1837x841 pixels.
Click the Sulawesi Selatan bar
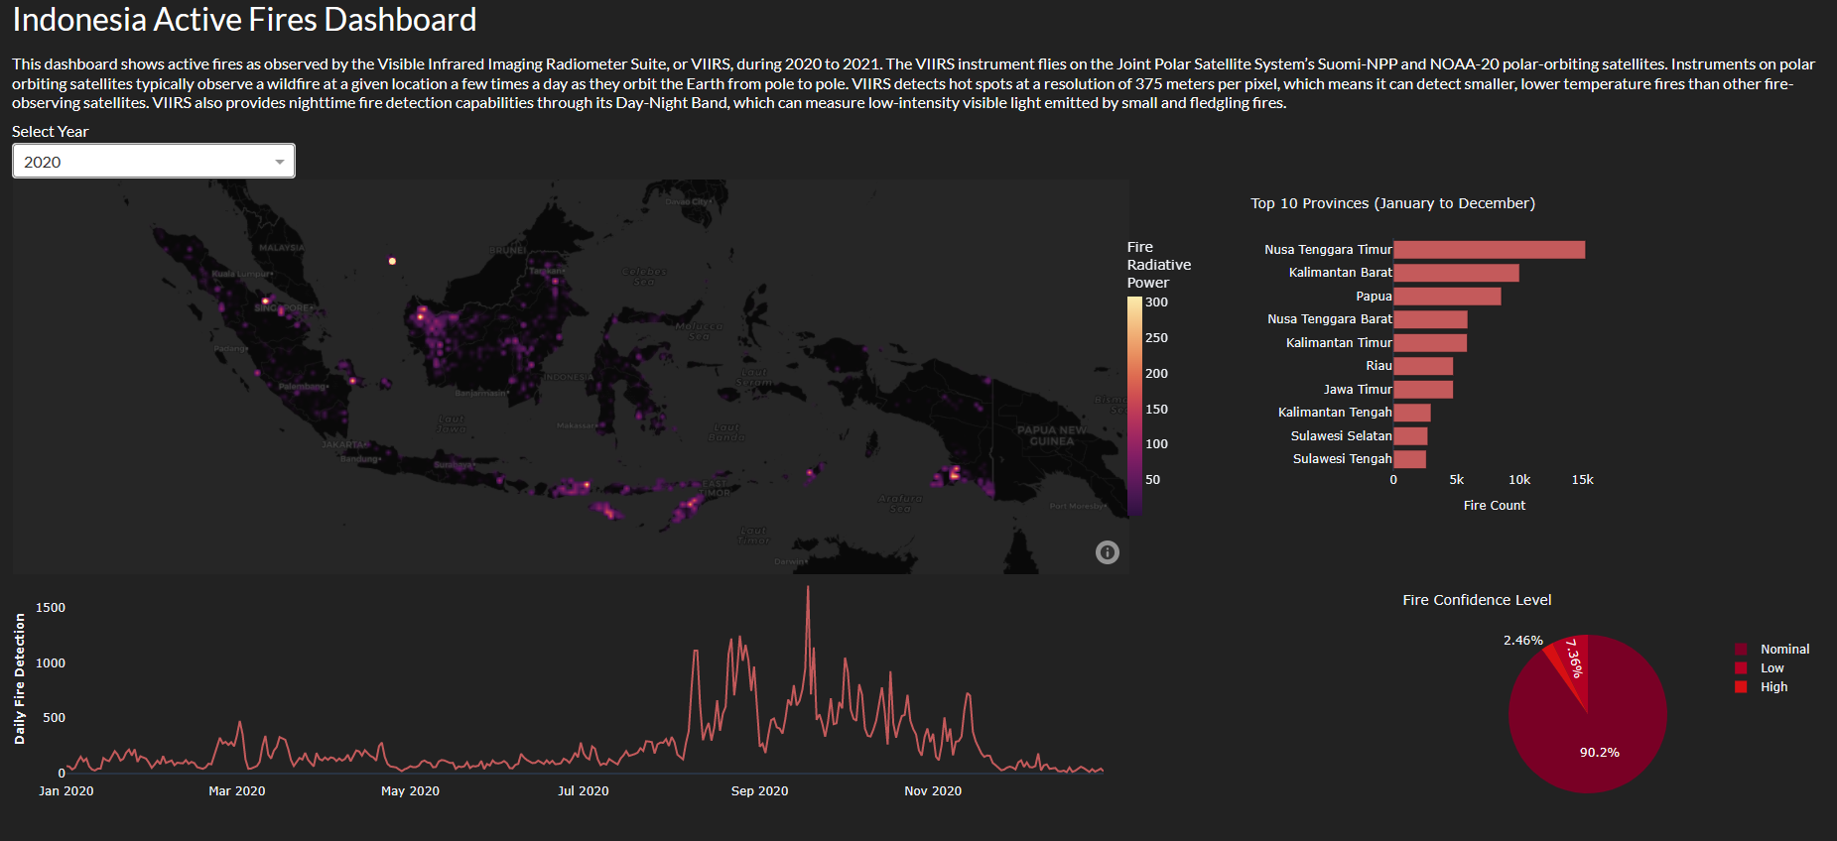pyautogui.click(x=1410, y=436)
